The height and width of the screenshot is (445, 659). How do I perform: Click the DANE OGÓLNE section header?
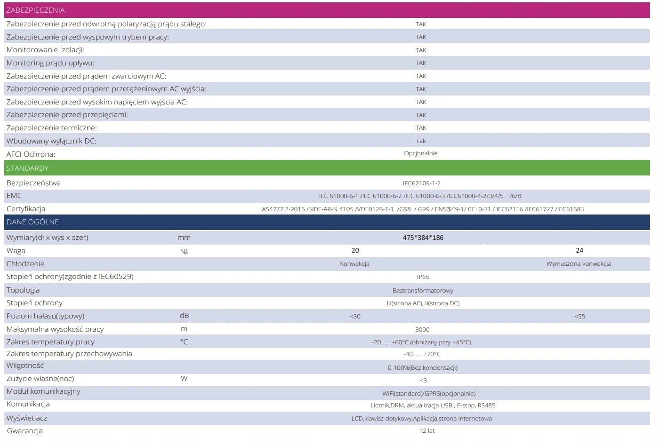pyautogui.click(x=327, y=222)
